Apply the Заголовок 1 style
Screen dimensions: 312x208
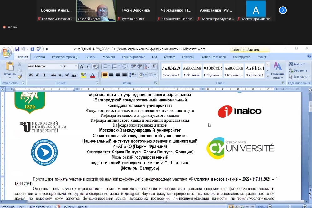click(254, 71)
